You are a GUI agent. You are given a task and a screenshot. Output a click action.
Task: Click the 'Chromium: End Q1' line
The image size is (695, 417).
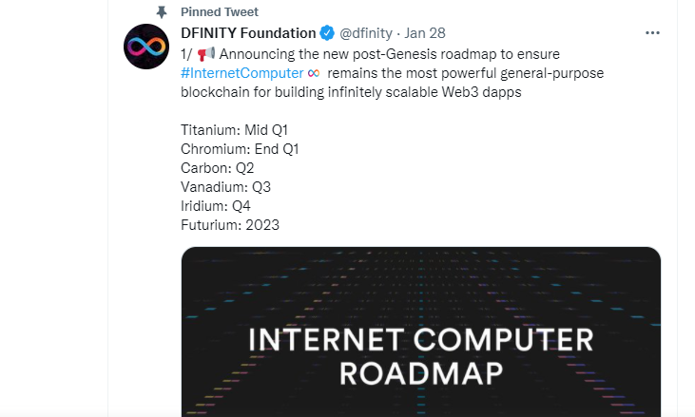coord(240,149)
